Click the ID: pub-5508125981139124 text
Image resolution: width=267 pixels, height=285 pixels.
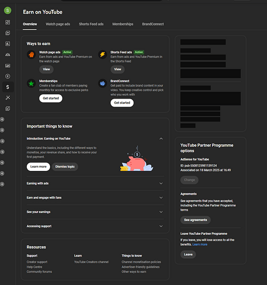(199, 166)
